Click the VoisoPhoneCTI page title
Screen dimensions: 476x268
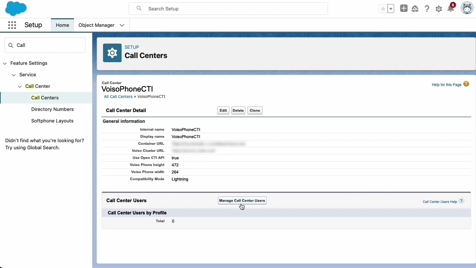[x=127, y=89]
